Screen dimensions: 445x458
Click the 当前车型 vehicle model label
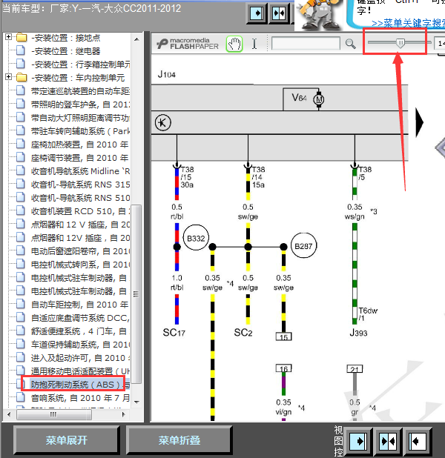[x=91, y=8]
